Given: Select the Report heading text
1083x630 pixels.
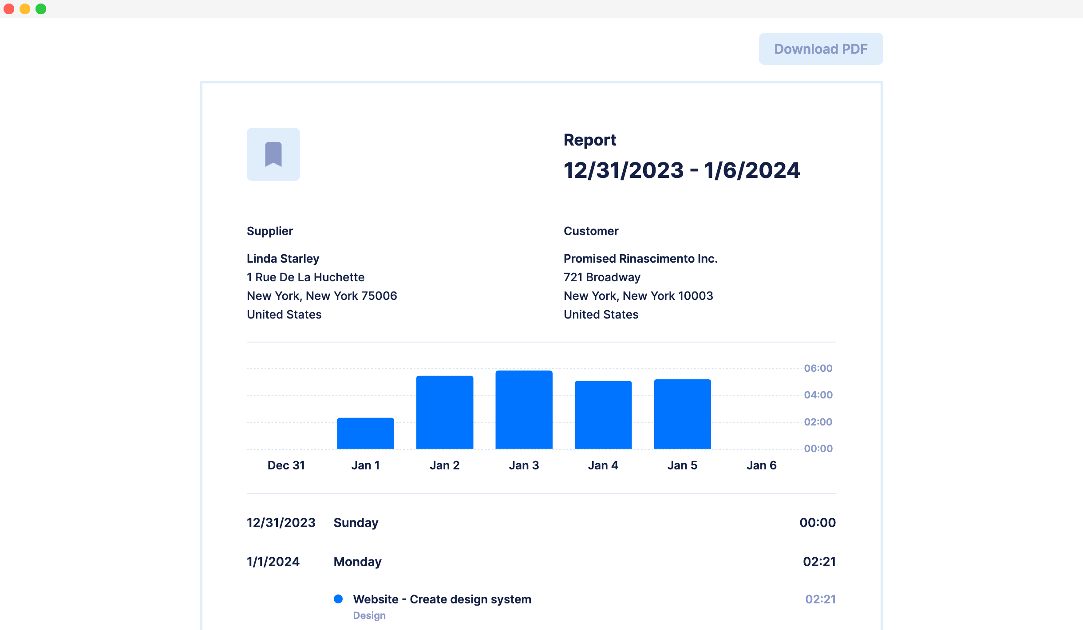Looking at the screenshot, I should point(590,140).
